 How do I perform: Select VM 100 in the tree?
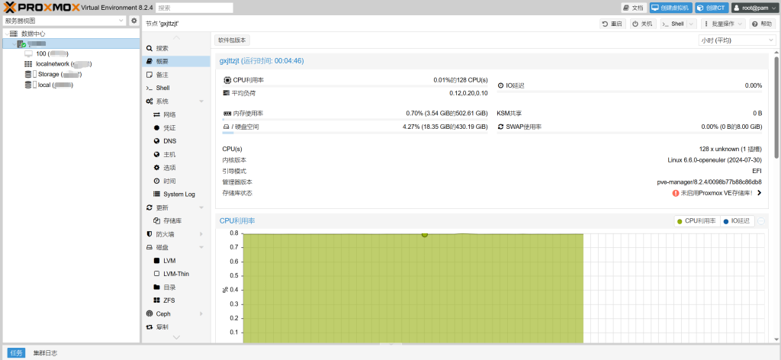click(52, 54)
